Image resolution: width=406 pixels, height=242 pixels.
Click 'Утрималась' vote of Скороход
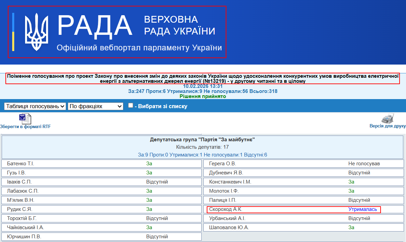[x=363, y=209]
